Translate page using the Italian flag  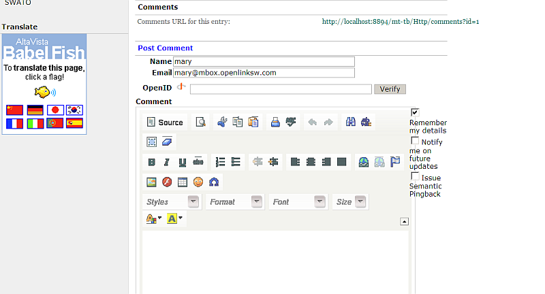click(35, 123)
